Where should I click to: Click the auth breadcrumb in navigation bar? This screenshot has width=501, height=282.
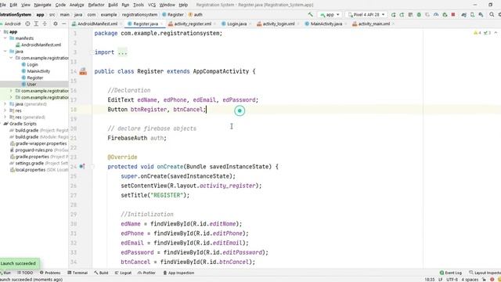tap(196, 15)
